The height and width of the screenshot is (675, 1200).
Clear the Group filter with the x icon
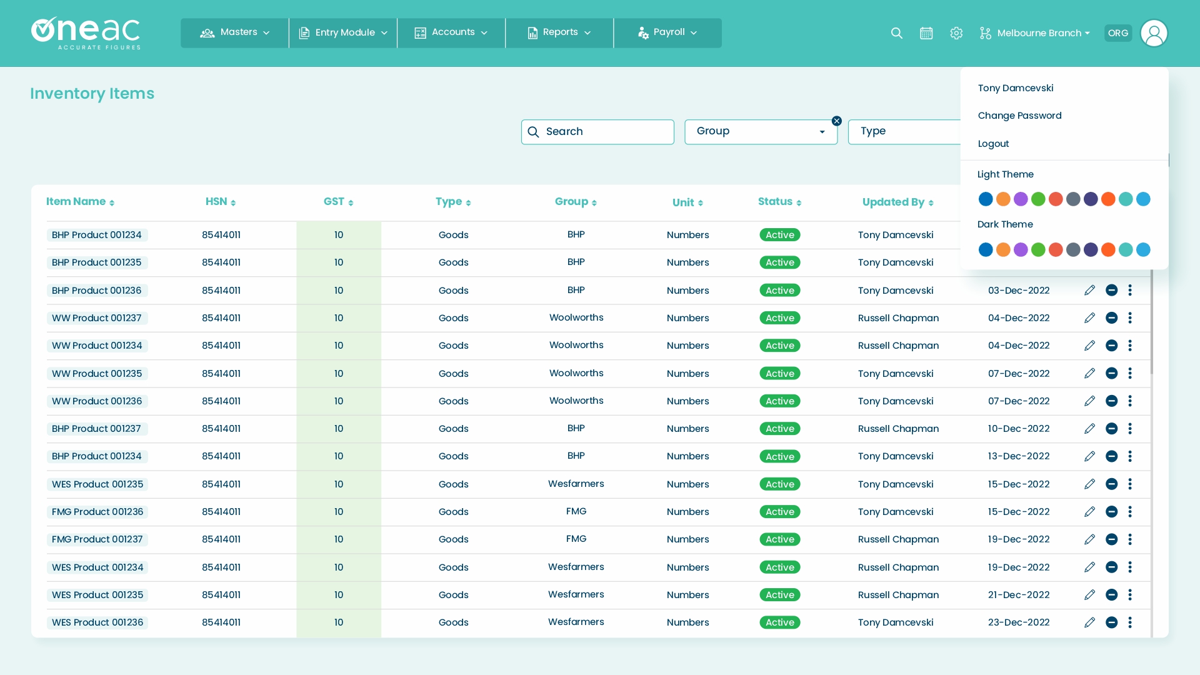point(836,121)
